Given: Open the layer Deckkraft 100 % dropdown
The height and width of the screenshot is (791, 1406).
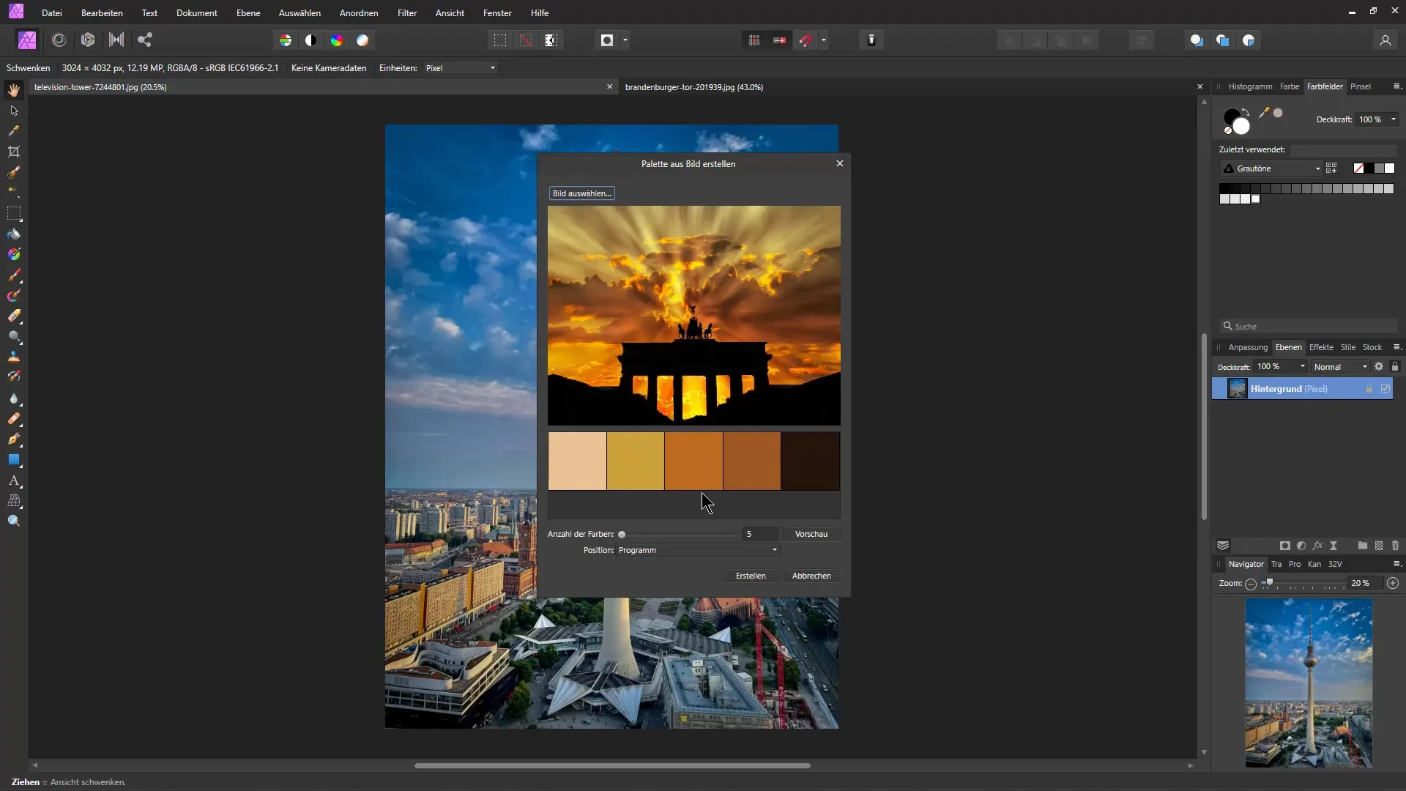Looking at the screenshot, I should coord(1303,366).
